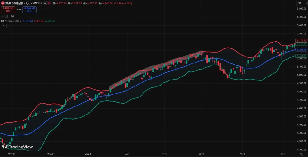Click the green 5,375.31 last price label
Image resolution: width=308 pixels, height=157 pixels.
pyautogui.click(x=301, y=44)
